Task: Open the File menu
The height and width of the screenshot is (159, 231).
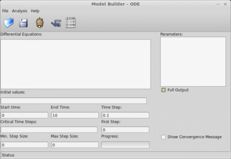Action: point(5,11)
